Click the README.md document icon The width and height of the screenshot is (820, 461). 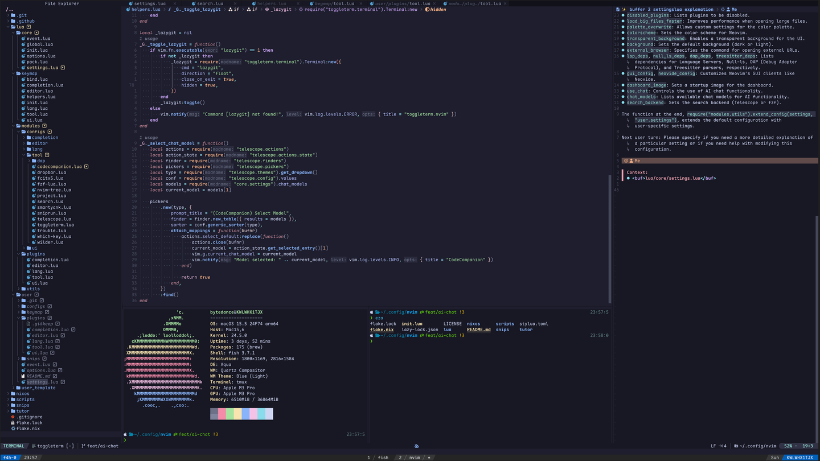(x=23, y=376)
